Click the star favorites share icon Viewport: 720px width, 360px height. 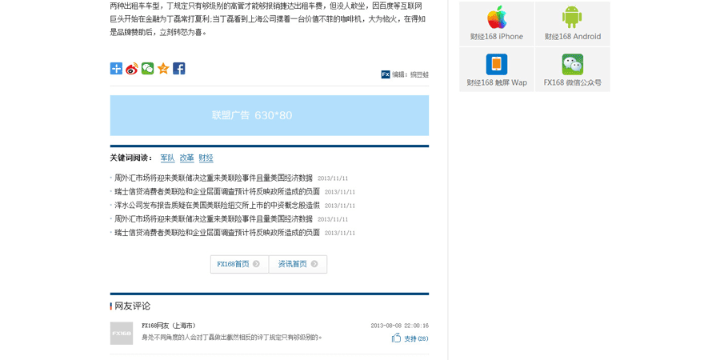click(x=163, y=69)
